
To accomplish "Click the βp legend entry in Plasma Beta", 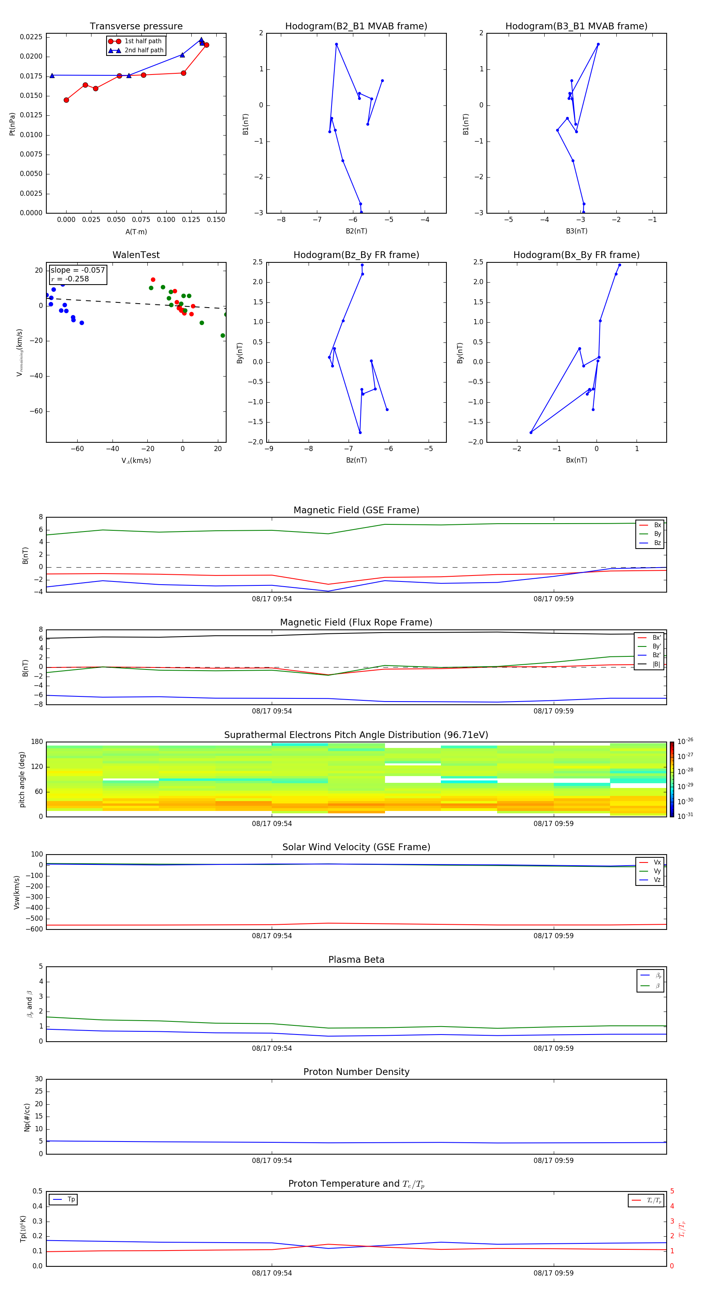I will [650, 975].
